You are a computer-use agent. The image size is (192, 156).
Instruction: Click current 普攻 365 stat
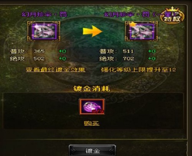pyautogui.click(x=27, y=51)
